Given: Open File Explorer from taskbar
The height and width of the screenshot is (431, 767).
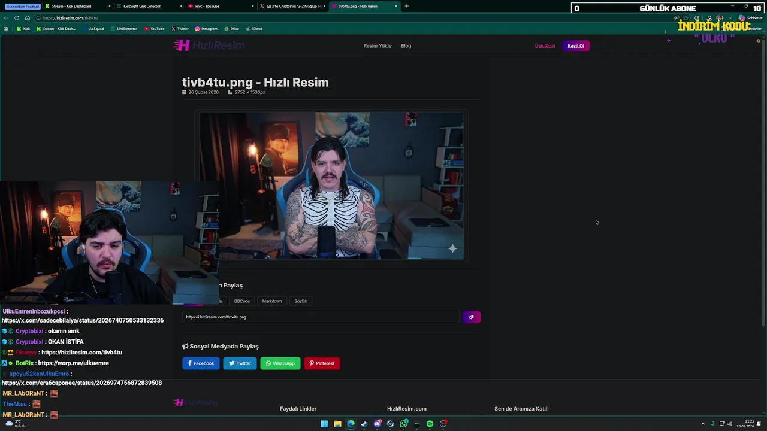Looking at the screenshot, I should 337,424.
